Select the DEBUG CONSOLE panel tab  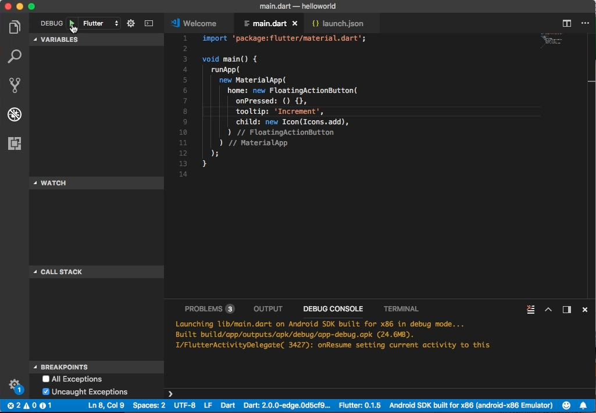pos(333,309)
